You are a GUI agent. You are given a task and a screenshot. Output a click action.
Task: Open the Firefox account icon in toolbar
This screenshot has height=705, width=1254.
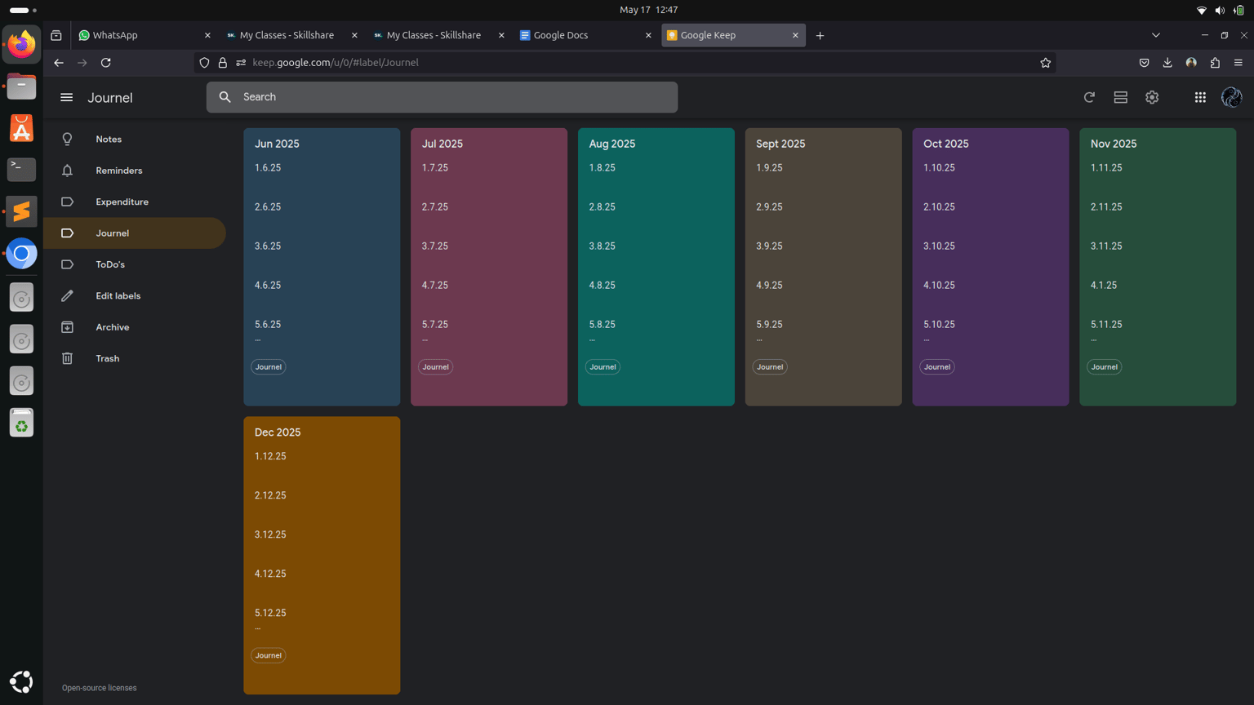[x=1191, y=63]
